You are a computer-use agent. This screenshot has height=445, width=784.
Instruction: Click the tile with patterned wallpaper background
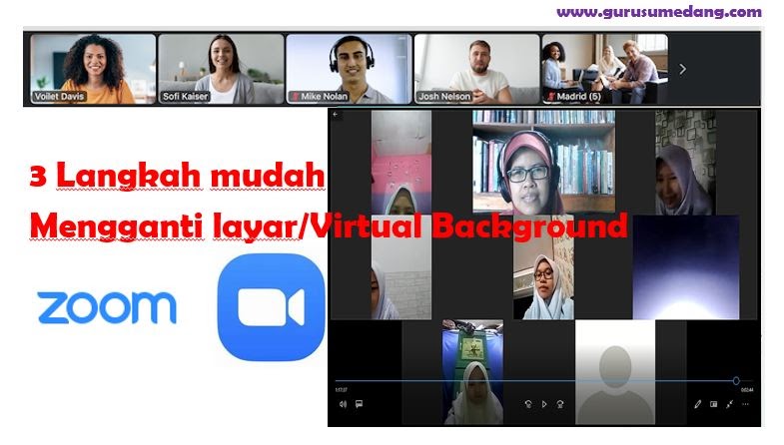pos(685,163)
